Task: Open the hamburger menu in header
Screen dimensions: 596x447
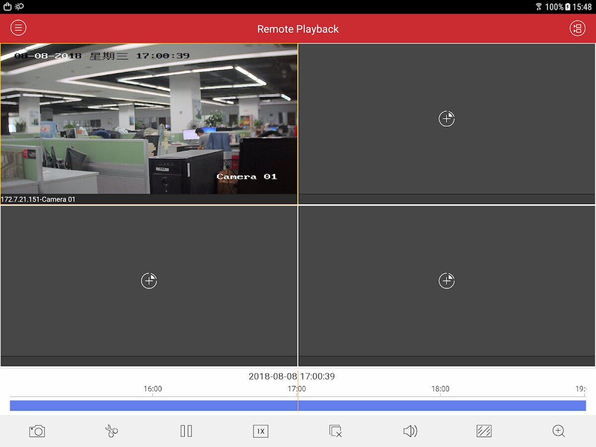Action: click(x=18, y=28)
